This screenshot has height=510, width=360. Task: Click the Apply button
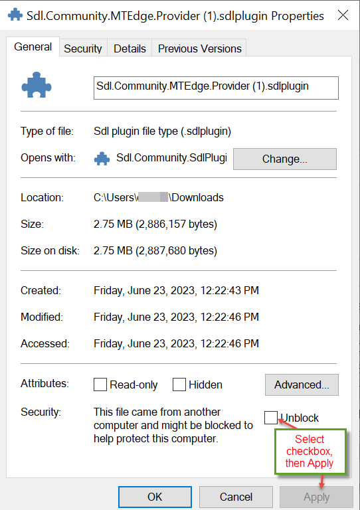316,497
